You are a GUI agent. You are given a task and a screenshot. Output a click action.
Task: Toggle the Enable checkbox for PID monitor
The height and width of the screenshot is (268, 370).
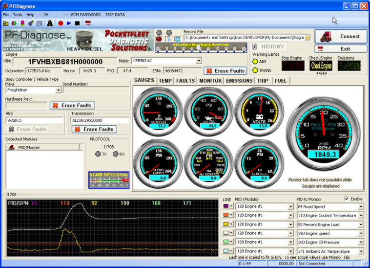coord(347,199)
